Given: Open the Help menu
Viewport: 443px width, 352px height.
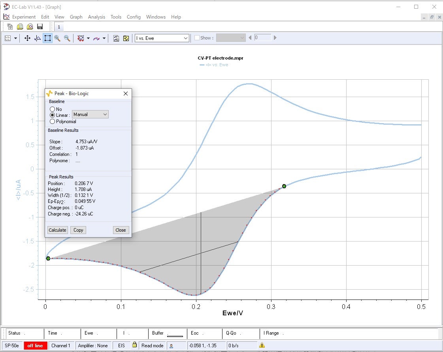Looking at the screenshot, I should 176,17.
